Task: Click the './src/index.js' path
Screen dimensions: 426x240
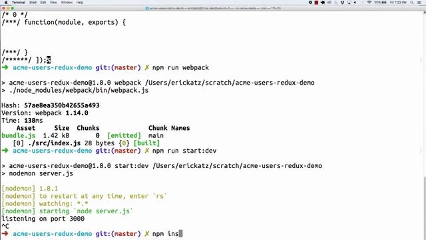Action: coord(54,143)
